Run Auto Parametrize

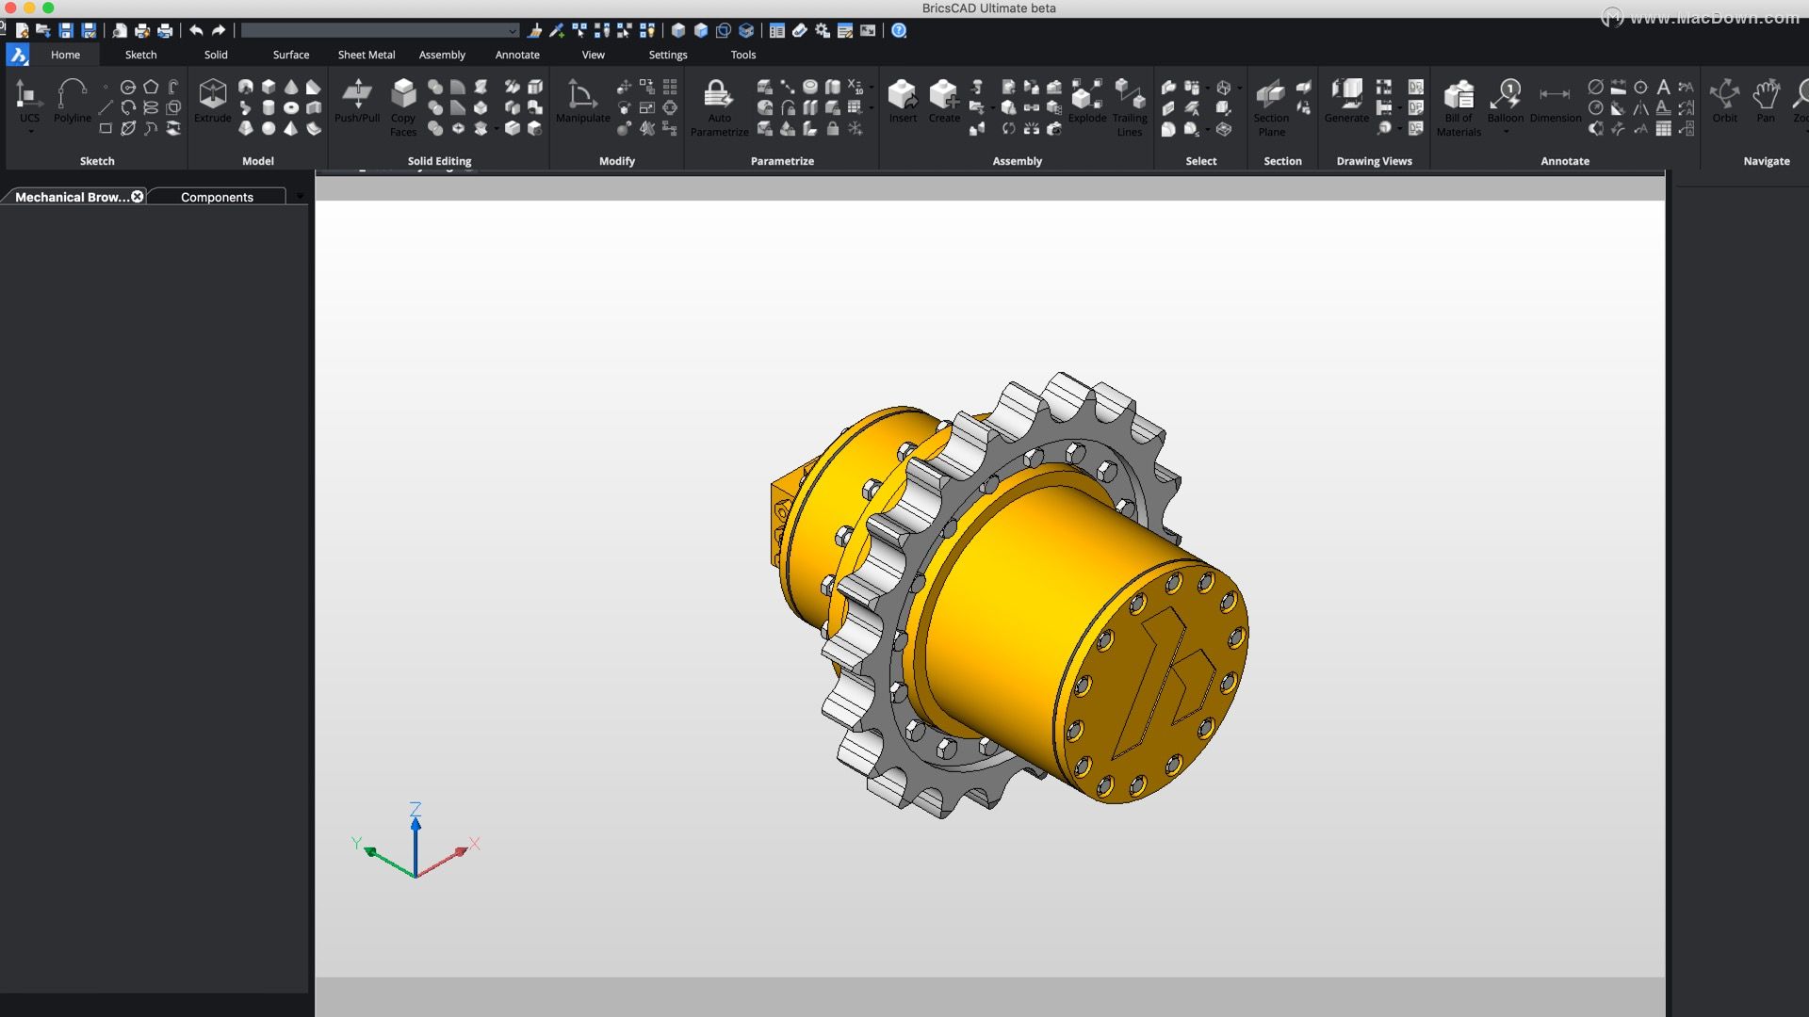pyautogui.click(x=718, y=104)
